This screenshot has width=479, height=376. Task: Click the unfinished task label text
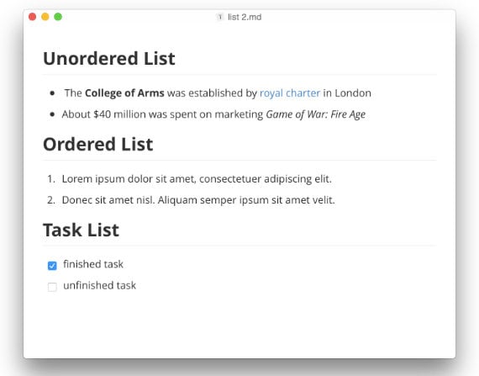tap(100, 285)
